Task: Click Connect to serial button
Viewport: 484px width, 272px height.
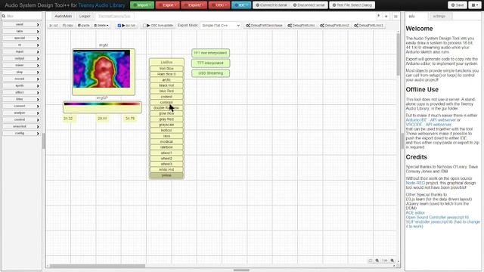Action: (271, 5)
